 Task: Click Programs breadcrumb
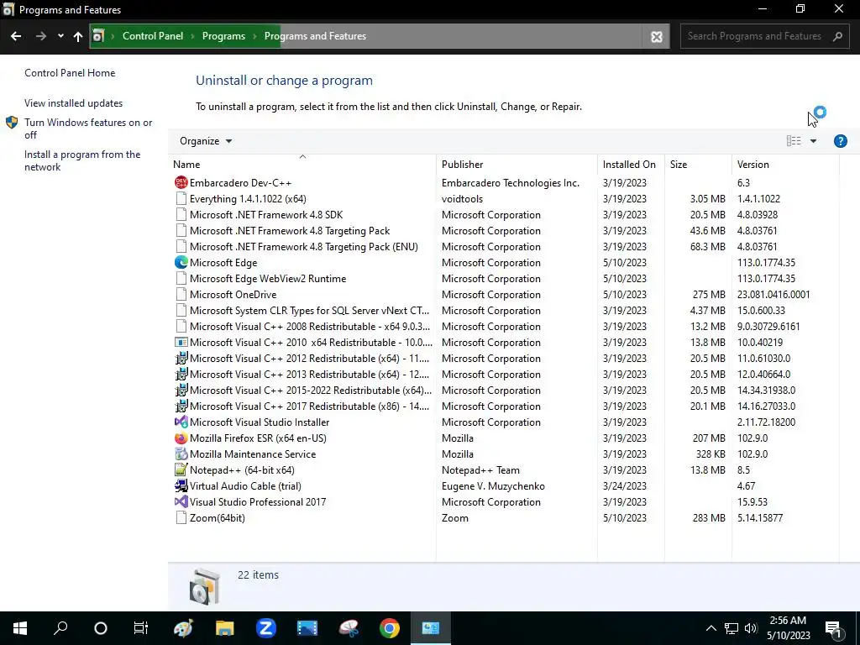[x=223, y=36]
